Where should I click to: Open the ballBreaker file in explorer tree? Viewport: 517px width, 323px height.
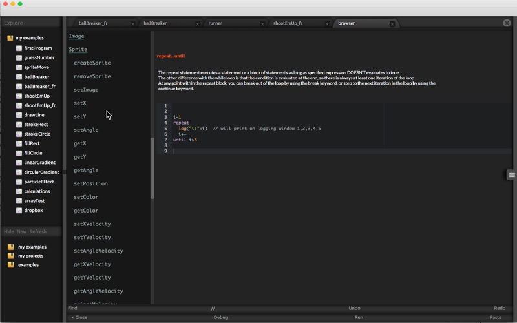click(37, 77)
